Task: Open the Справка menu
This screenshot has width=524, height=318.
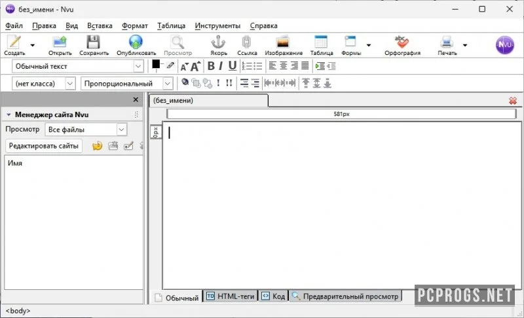Action: pyautogui.click(x=264, y=26)
